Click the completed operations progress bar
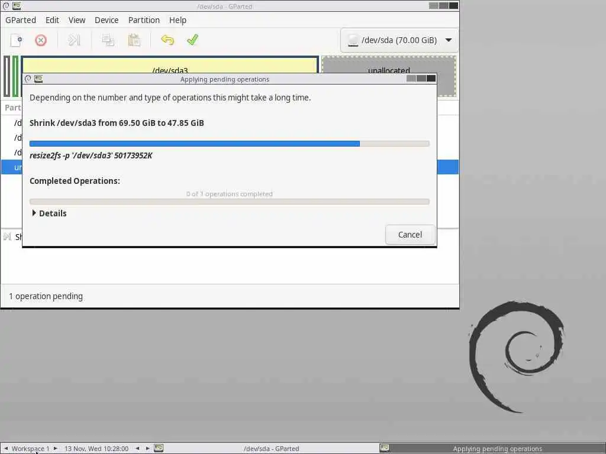 click(x=229, y=202)
